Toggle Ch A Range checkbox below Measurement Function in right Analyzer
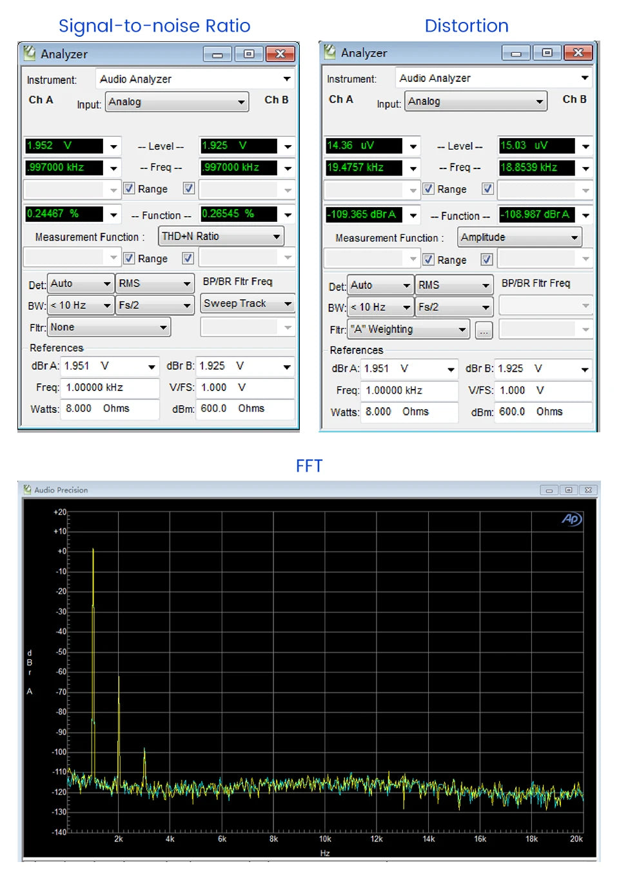 point(429,259)
